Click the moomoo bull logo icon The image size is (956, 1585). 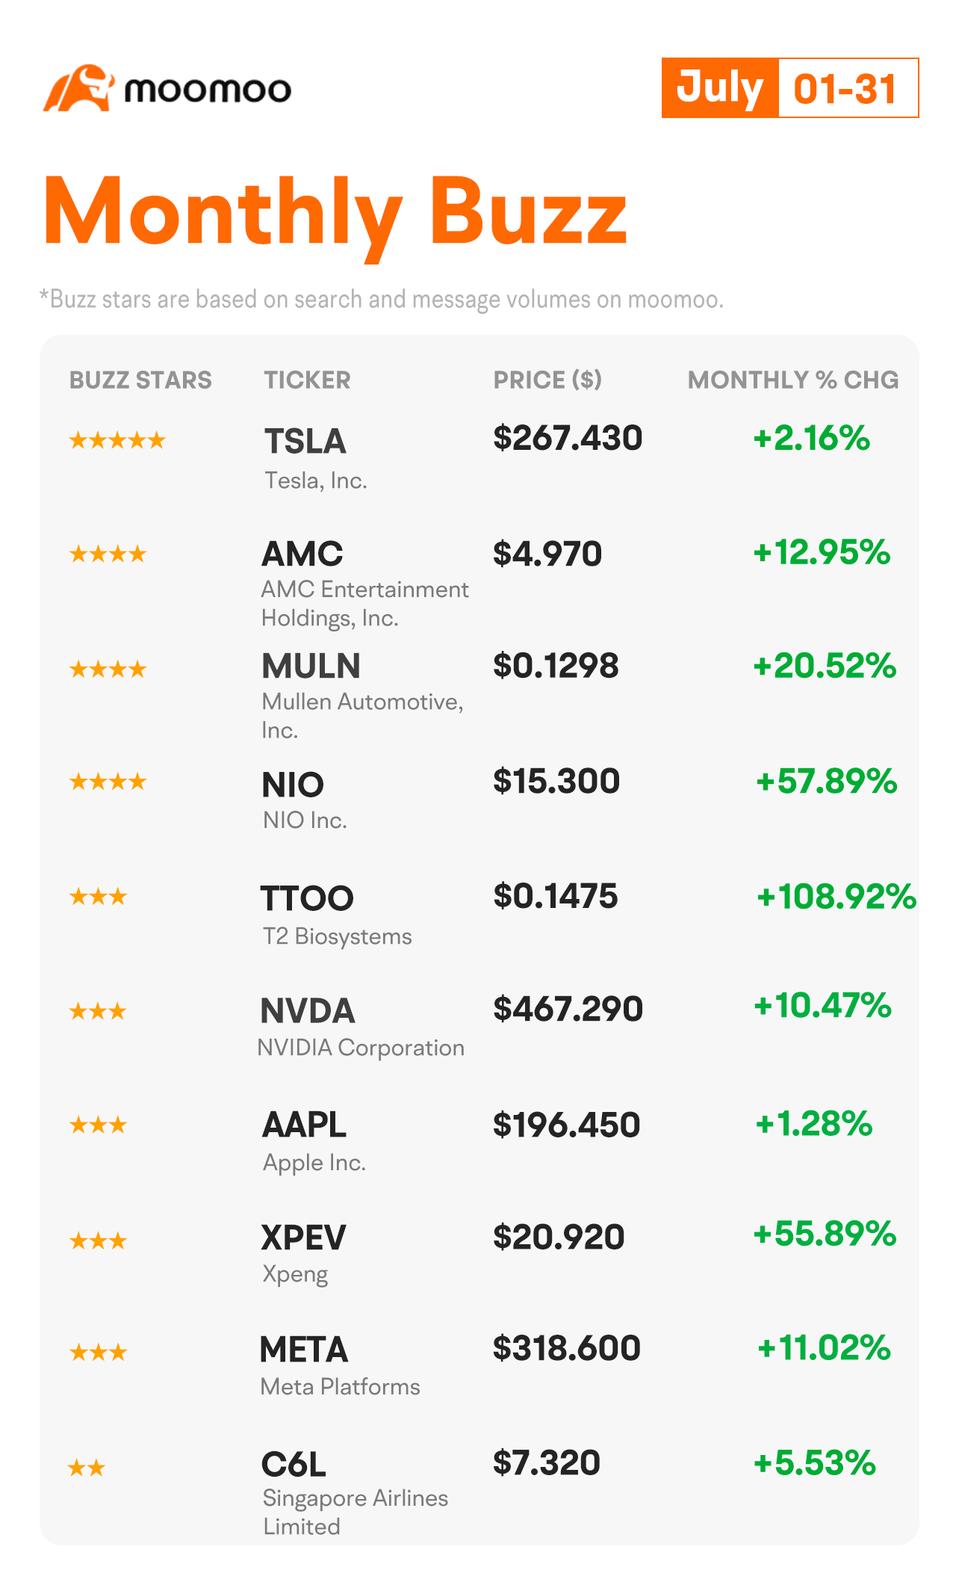click(79, 88)
